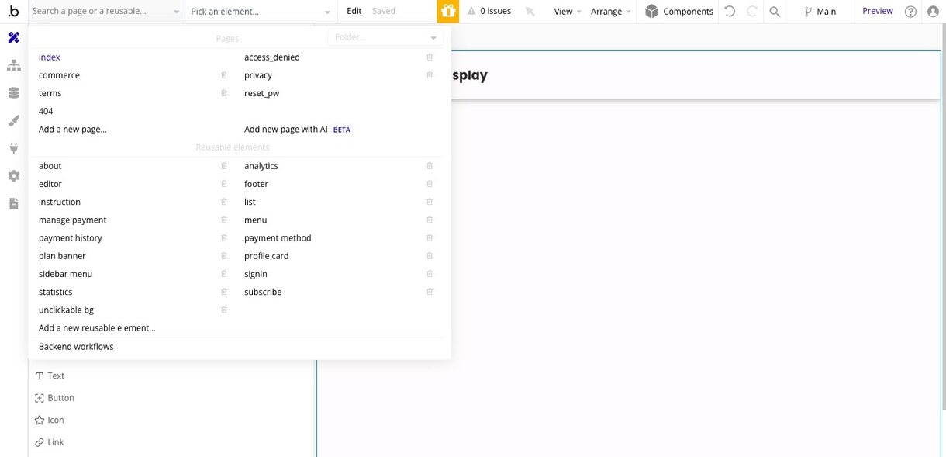Delete the sidebar menu trash icon
The image size is (946, 457).
[x=224, y=274]
